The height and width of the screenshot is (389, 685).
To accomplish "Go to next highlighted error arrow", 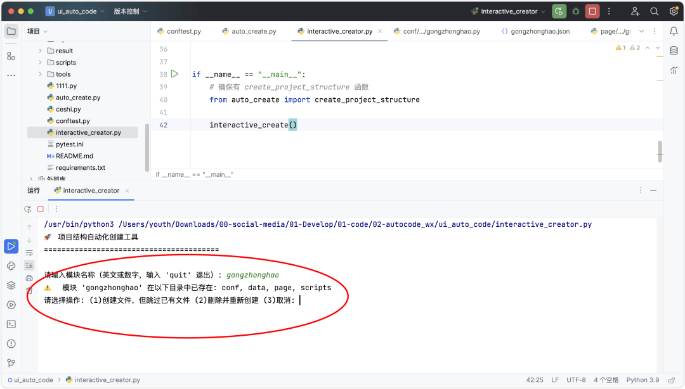I will pos(658,48).
